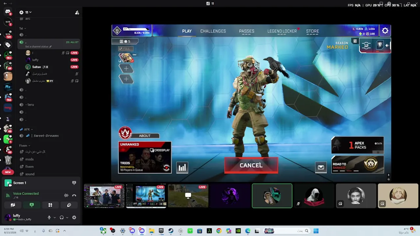Stop streaming icon next to Screen 1

point(74,183)
